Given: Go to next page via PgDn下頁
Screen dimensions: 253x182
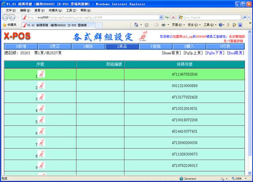Looking at the screenshot, I should click(x=215, y=53).
